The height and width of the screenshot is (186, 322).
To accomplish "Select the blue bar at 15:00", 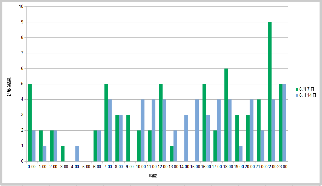I will click(197, 130).
